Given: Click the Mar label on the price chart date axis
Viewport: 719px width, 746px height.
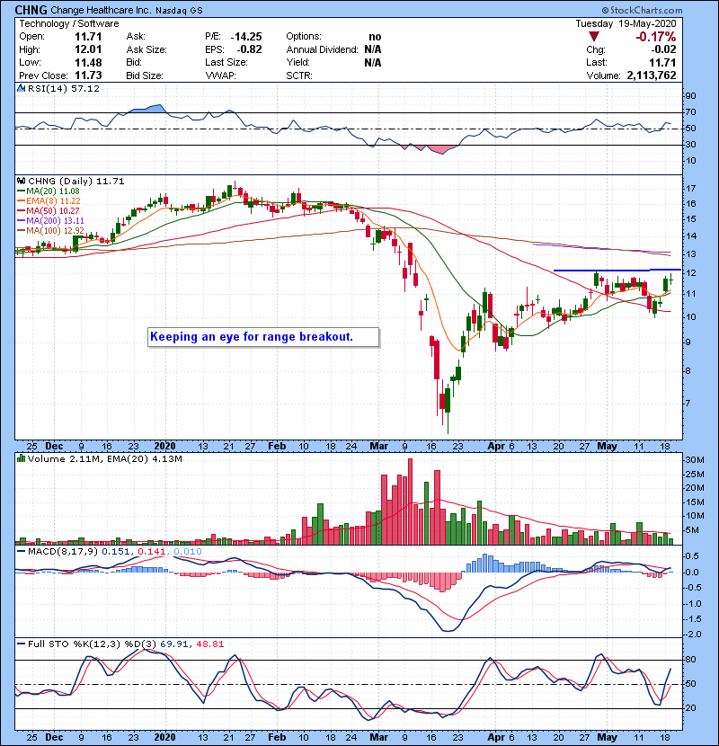Looking at the screenshot, I should click(x=378, y=447).
